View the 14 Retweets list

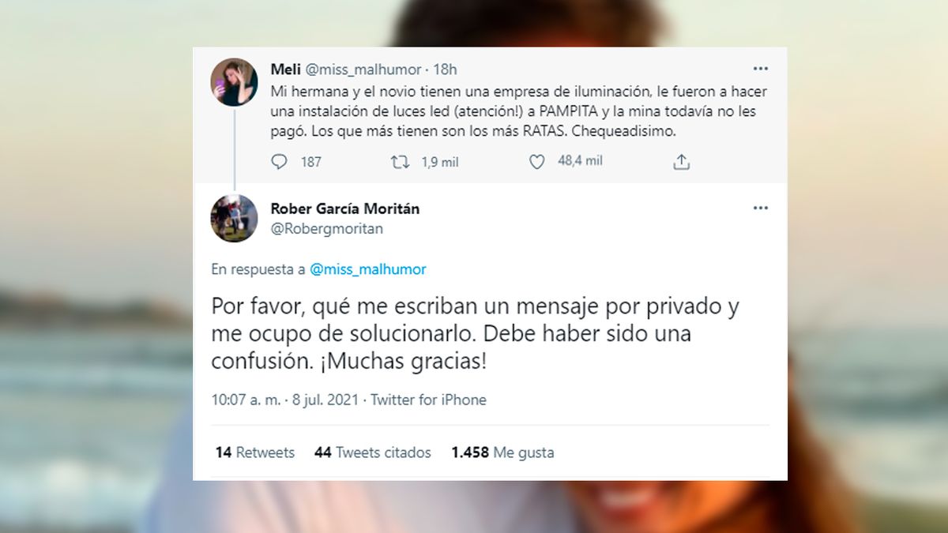click(x=254, y=452)
